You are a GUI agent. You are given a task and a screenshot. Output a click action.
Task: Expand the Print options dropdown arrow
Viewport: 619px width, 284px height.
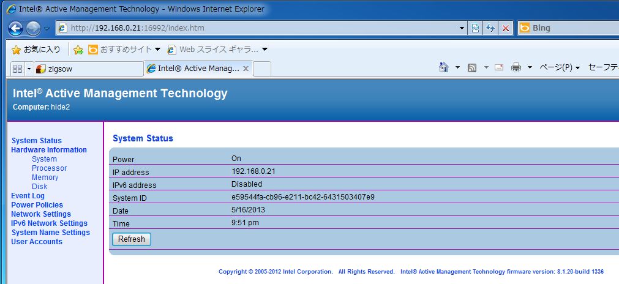click(530, 68)
